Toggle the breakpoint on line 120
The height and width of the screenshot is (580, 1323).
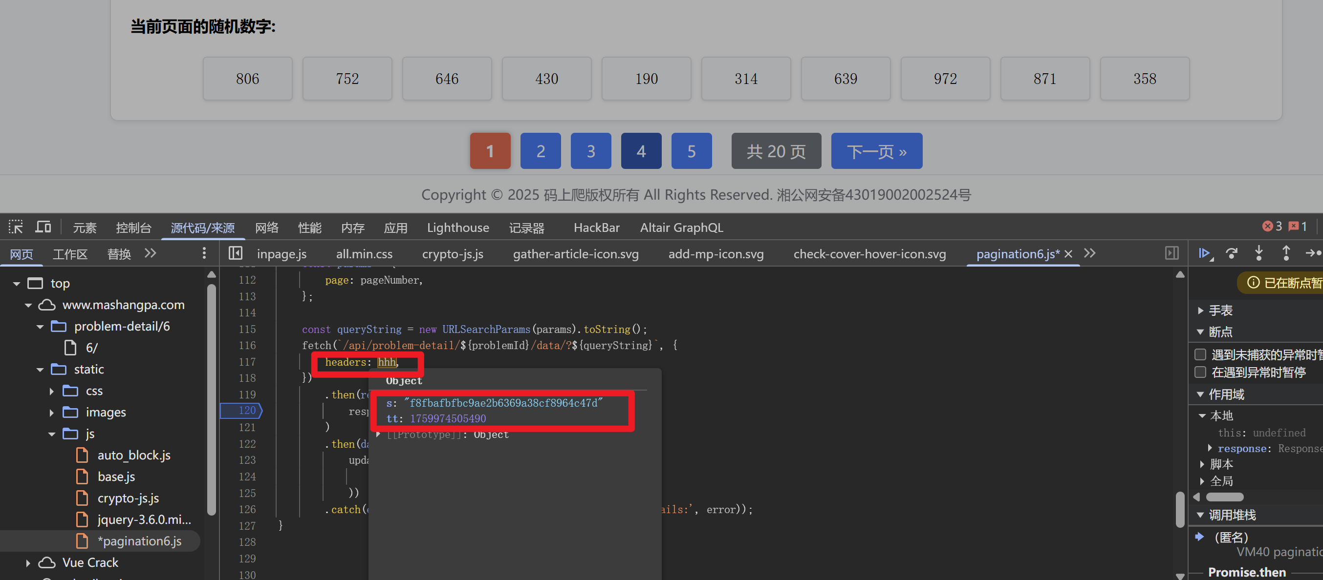point(246,410)
